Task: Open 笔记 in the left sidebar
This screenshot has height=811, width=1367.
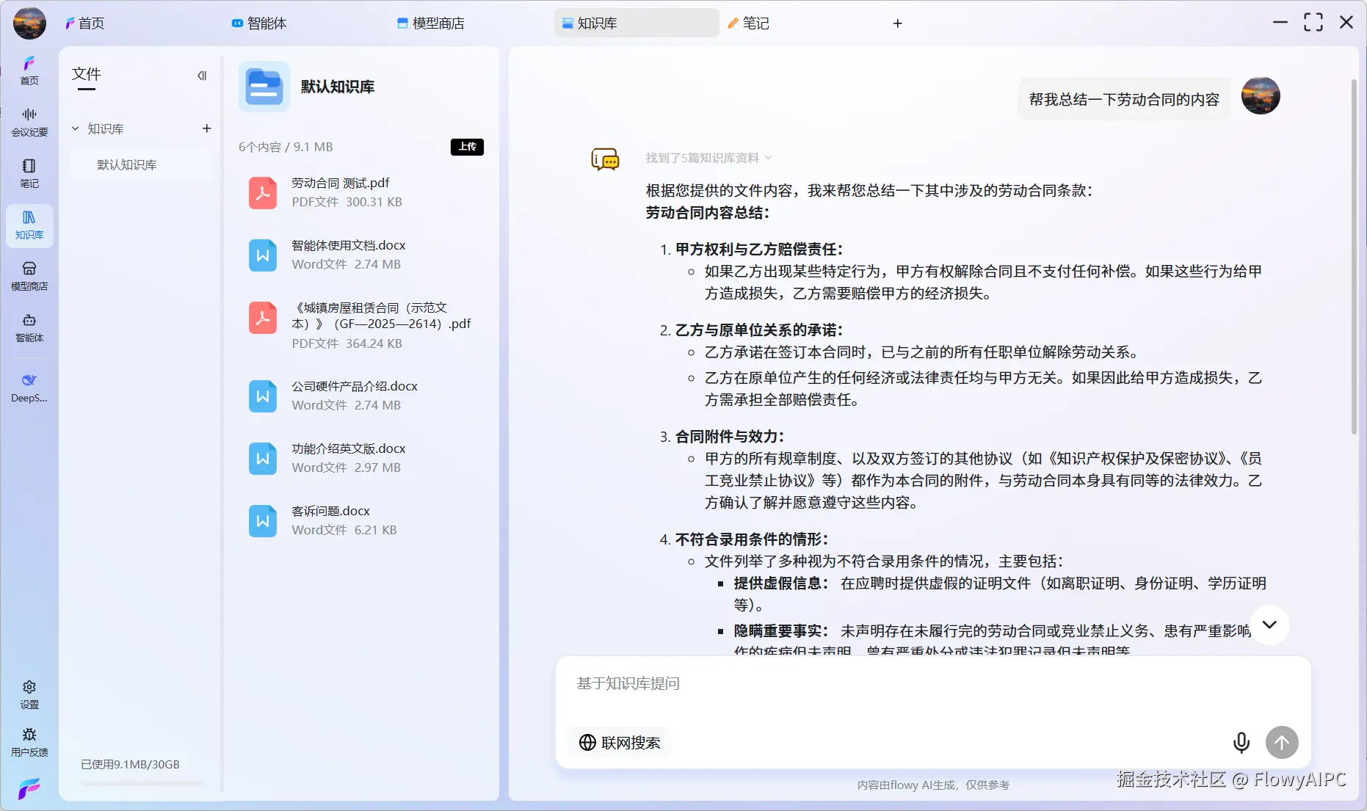Action: (29, 173)
